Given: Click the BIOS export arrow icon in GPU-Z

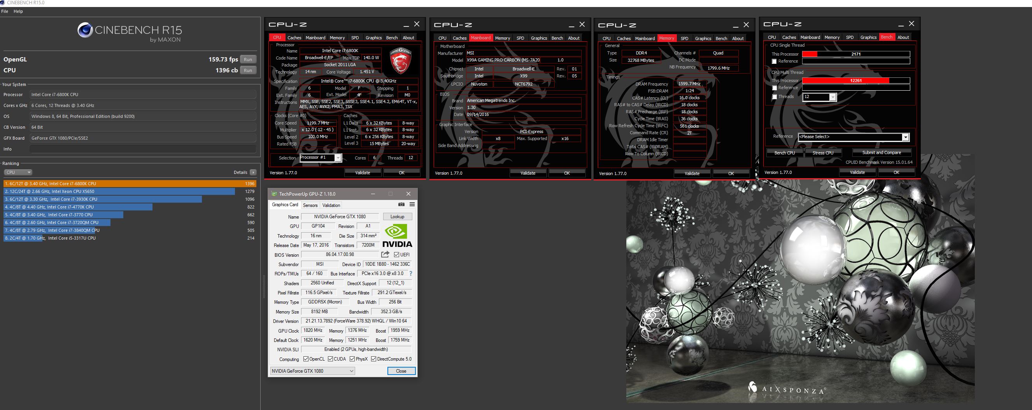Looking at the screenshot, I should pyautogui.click(x=385, y=254).
